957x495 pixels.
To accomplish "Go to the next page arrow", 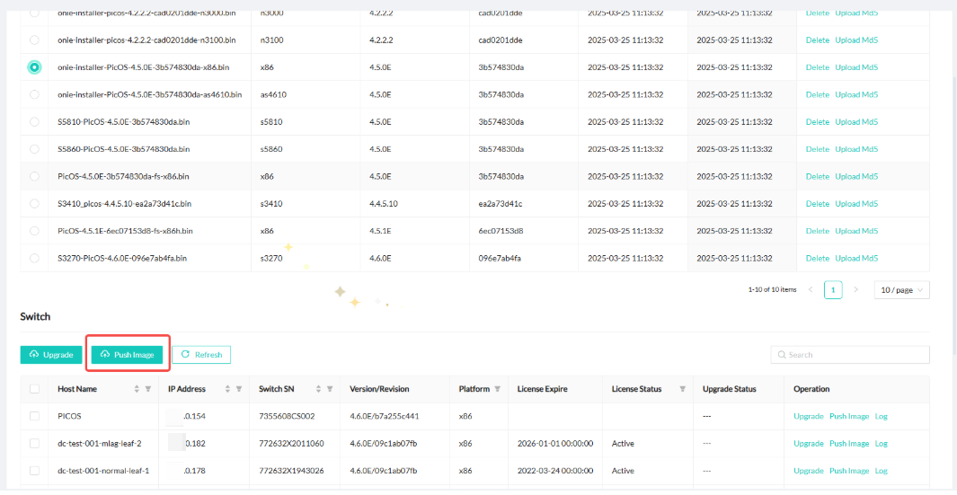I will tap(855, 290).
